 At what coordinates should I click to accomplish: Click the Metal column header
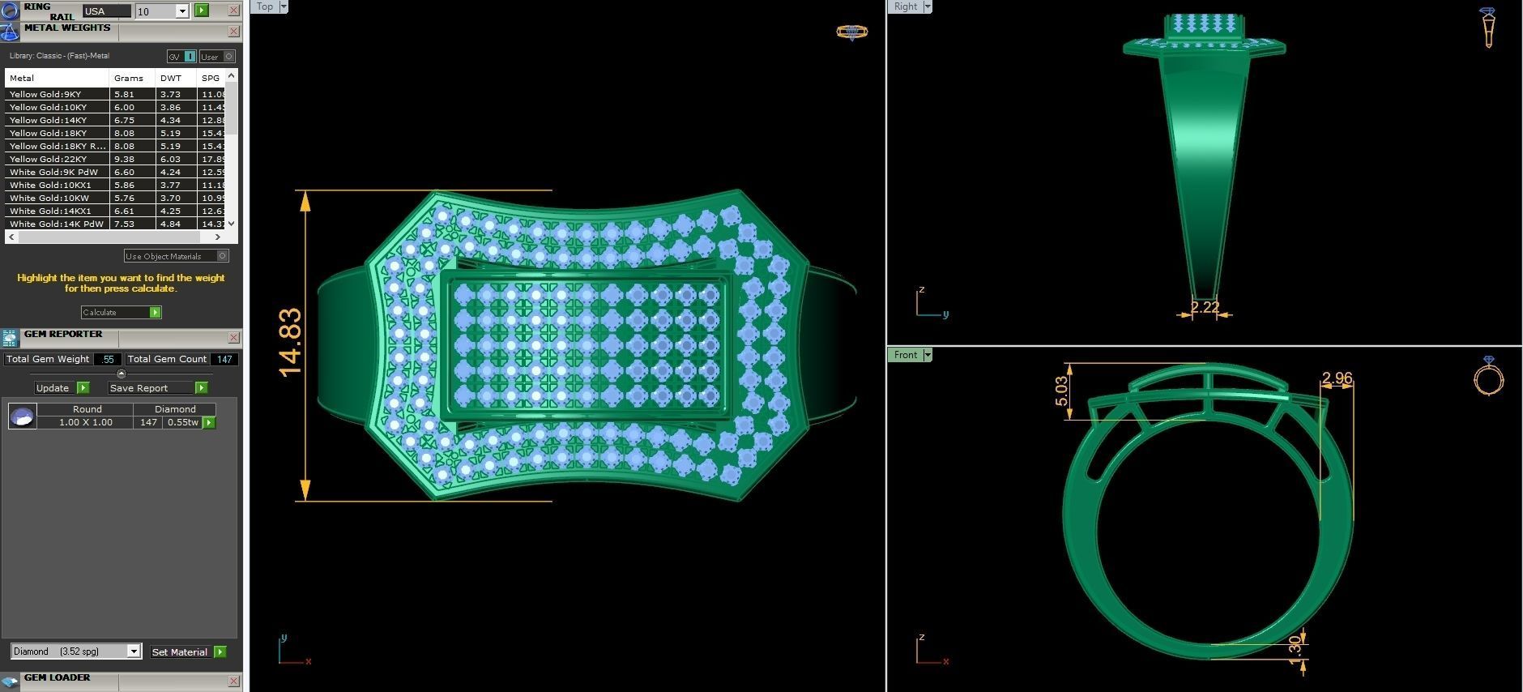click(57, 78)
